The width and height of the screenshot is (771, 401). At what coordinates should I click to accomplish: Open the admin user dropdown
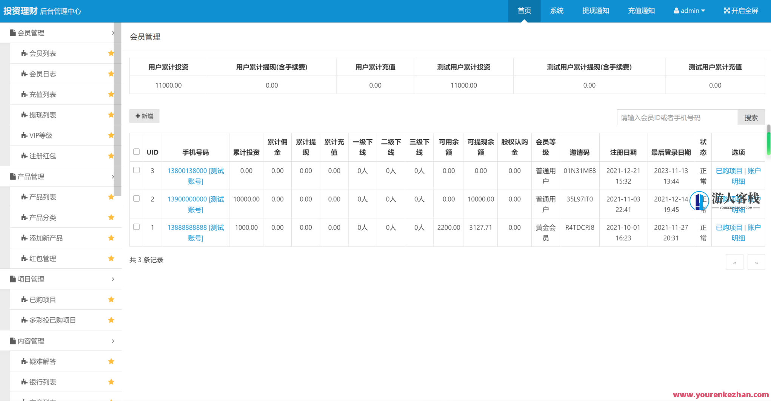tap(689, 11)
